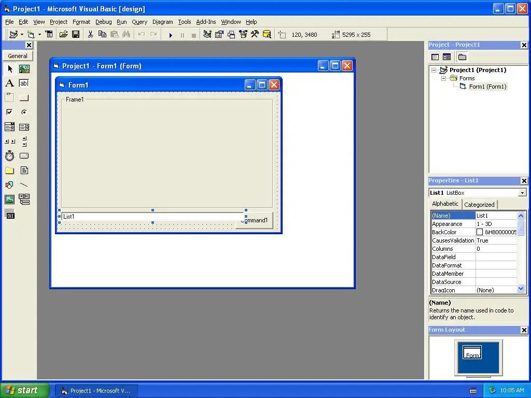
Task: Open the File menu
Action: pos(9,22)
